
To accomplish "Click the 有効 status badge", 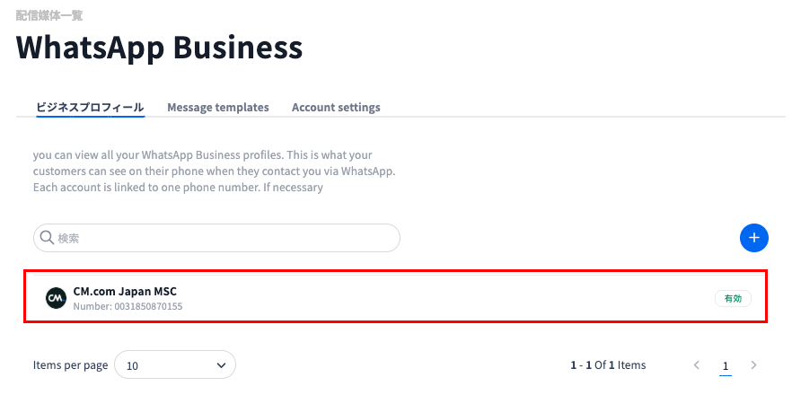I will point(733,298).
